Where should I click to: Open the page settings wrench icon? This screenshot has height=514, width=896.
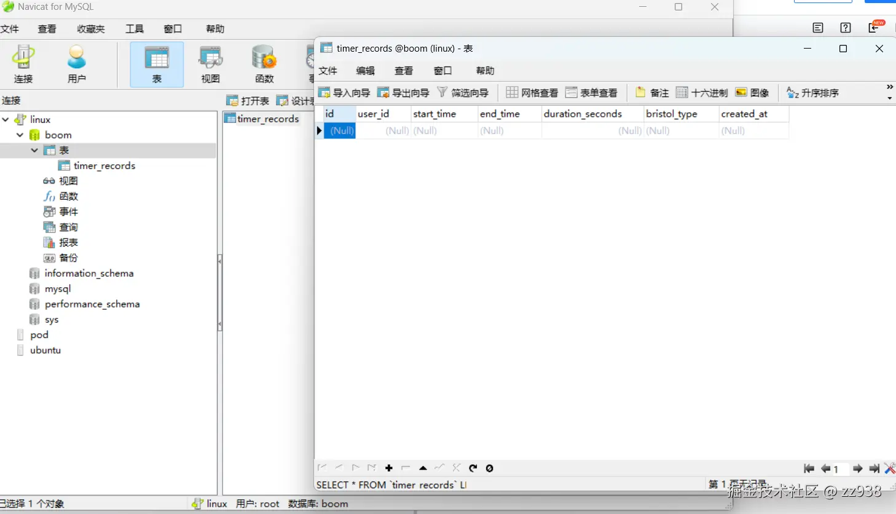[x=890, y=469]
